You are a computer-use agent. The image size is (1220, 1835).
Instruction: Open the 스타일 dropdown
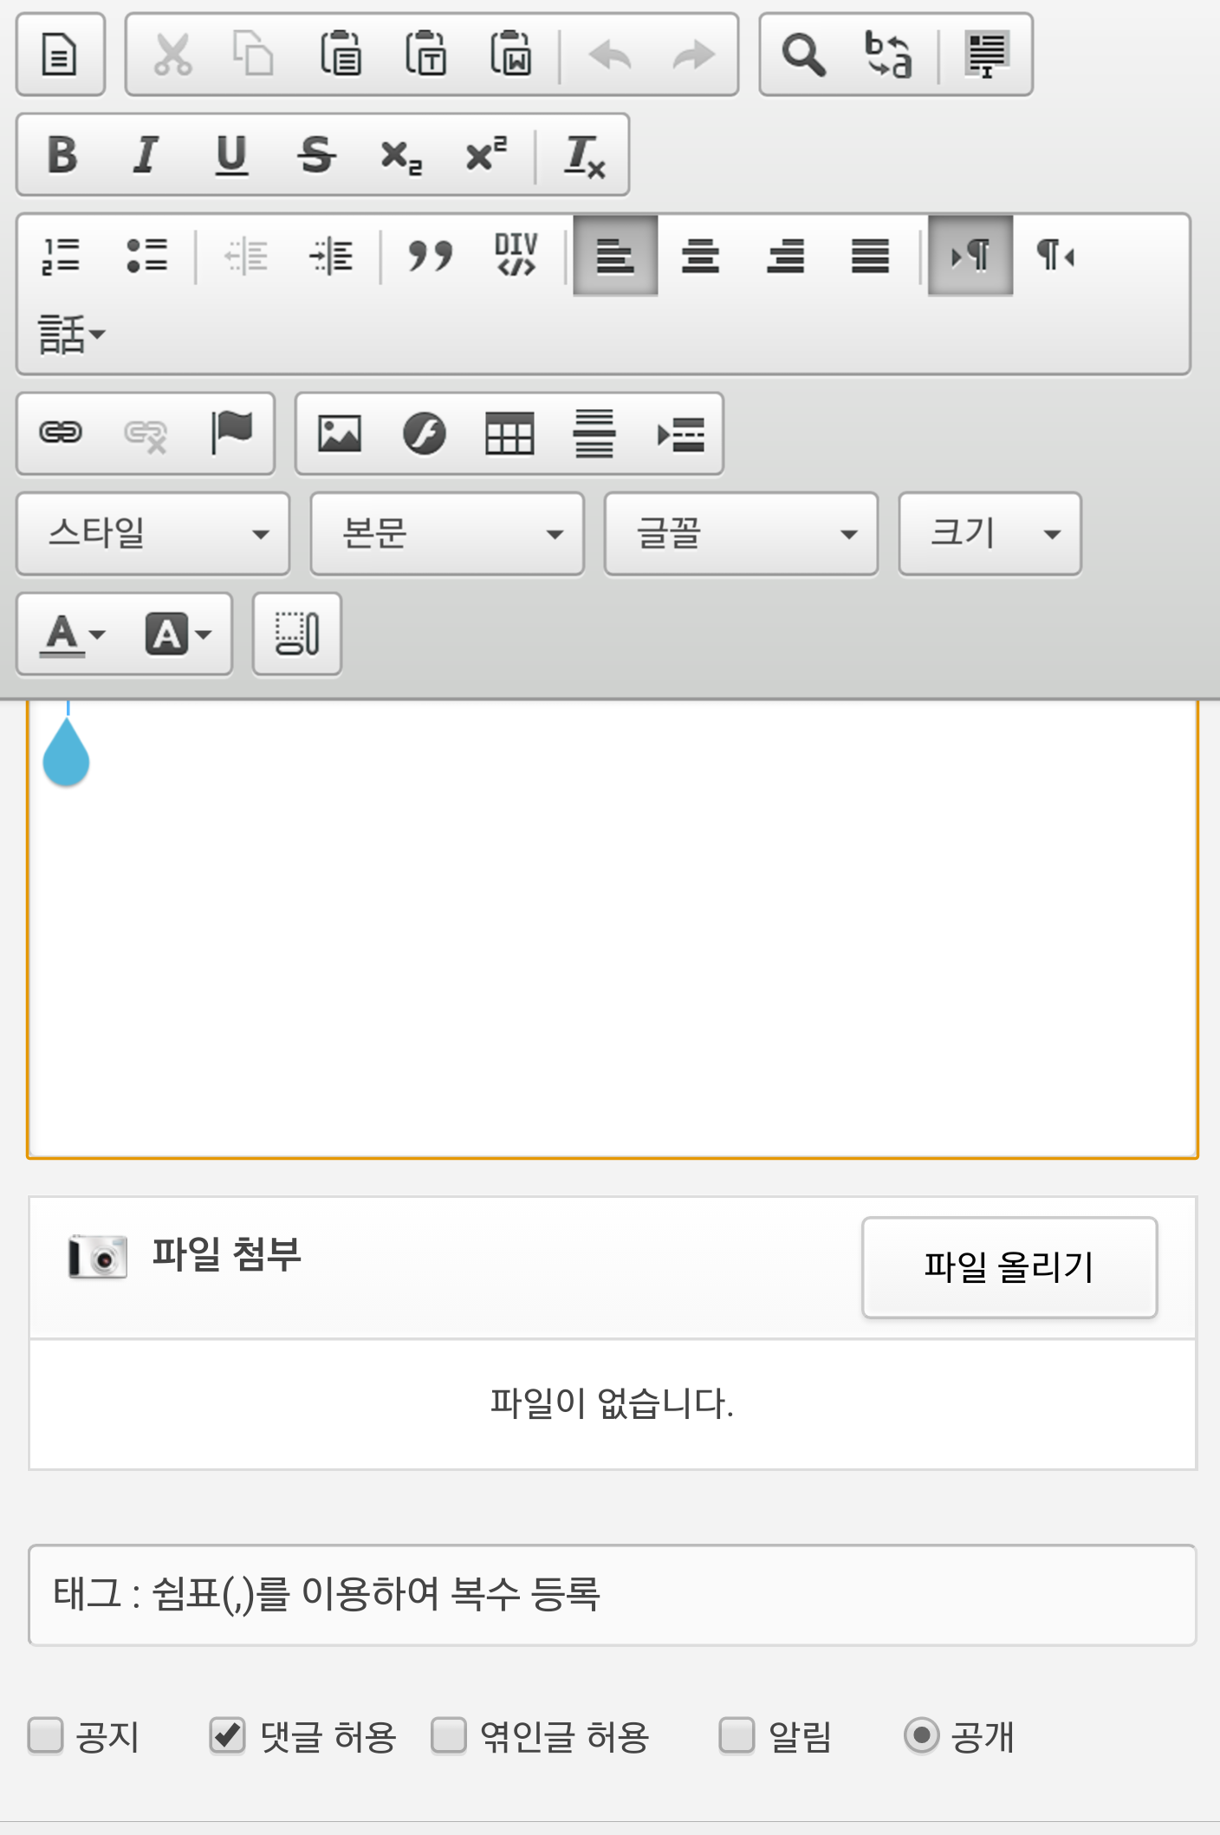(153, 534)
